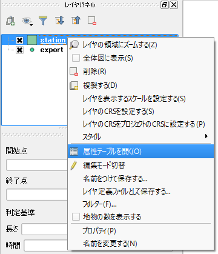
Task: Click the remove icon next to 削除(R)
Action: point(74,72)
